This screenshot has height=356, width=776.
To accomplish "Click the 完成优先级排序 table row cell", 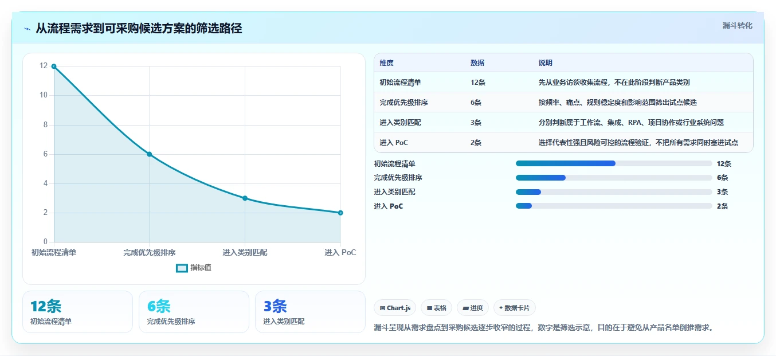I will pos(403,103).
